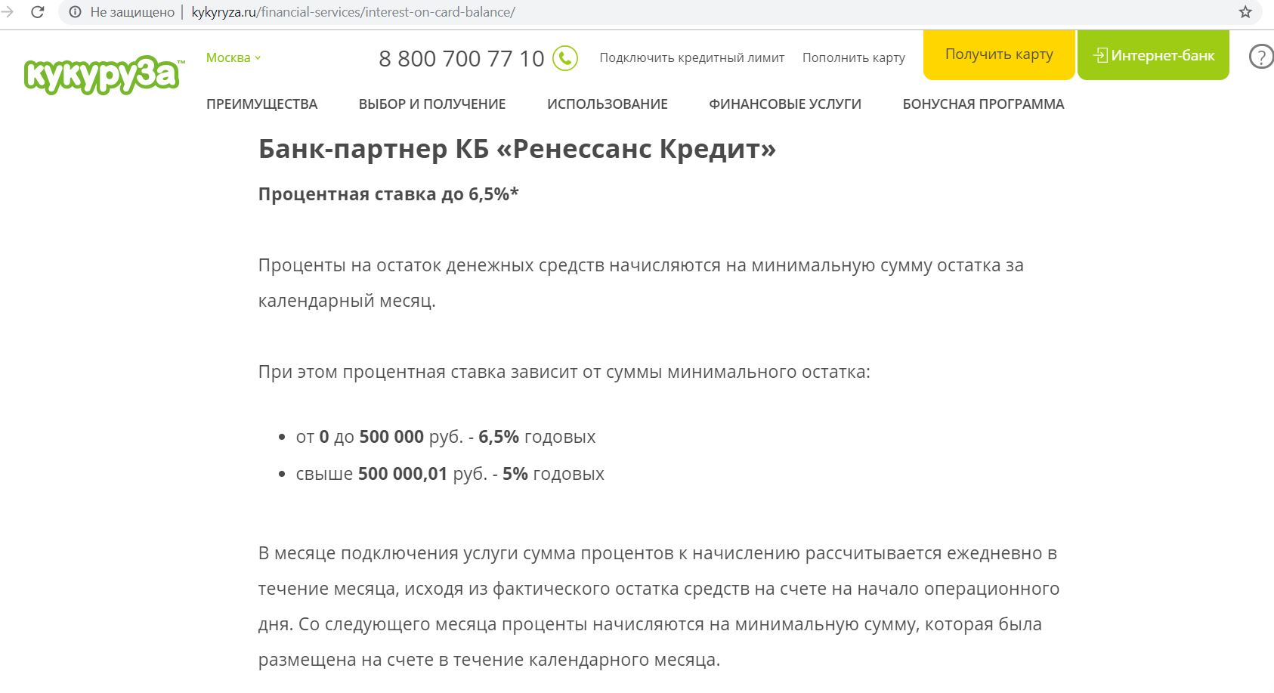This screenshot has height=693, width=1274.
Task: Follow Пополнить карту link
Action: 854,57
